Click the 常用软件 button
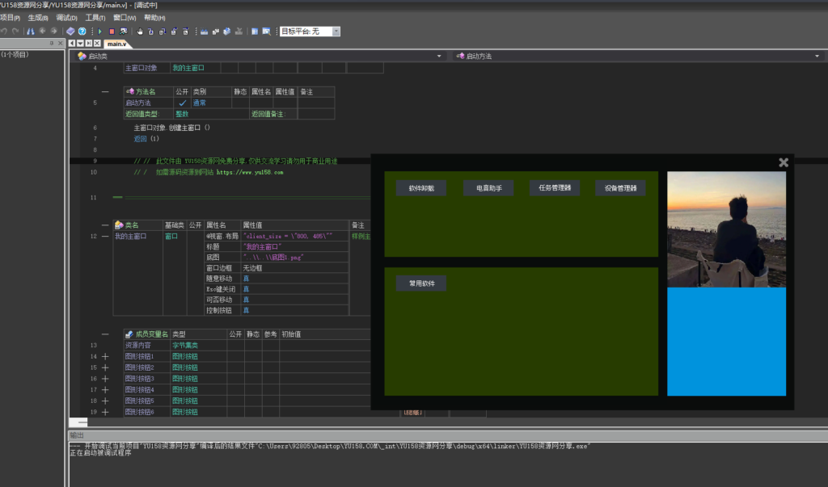 pos(420,283)
